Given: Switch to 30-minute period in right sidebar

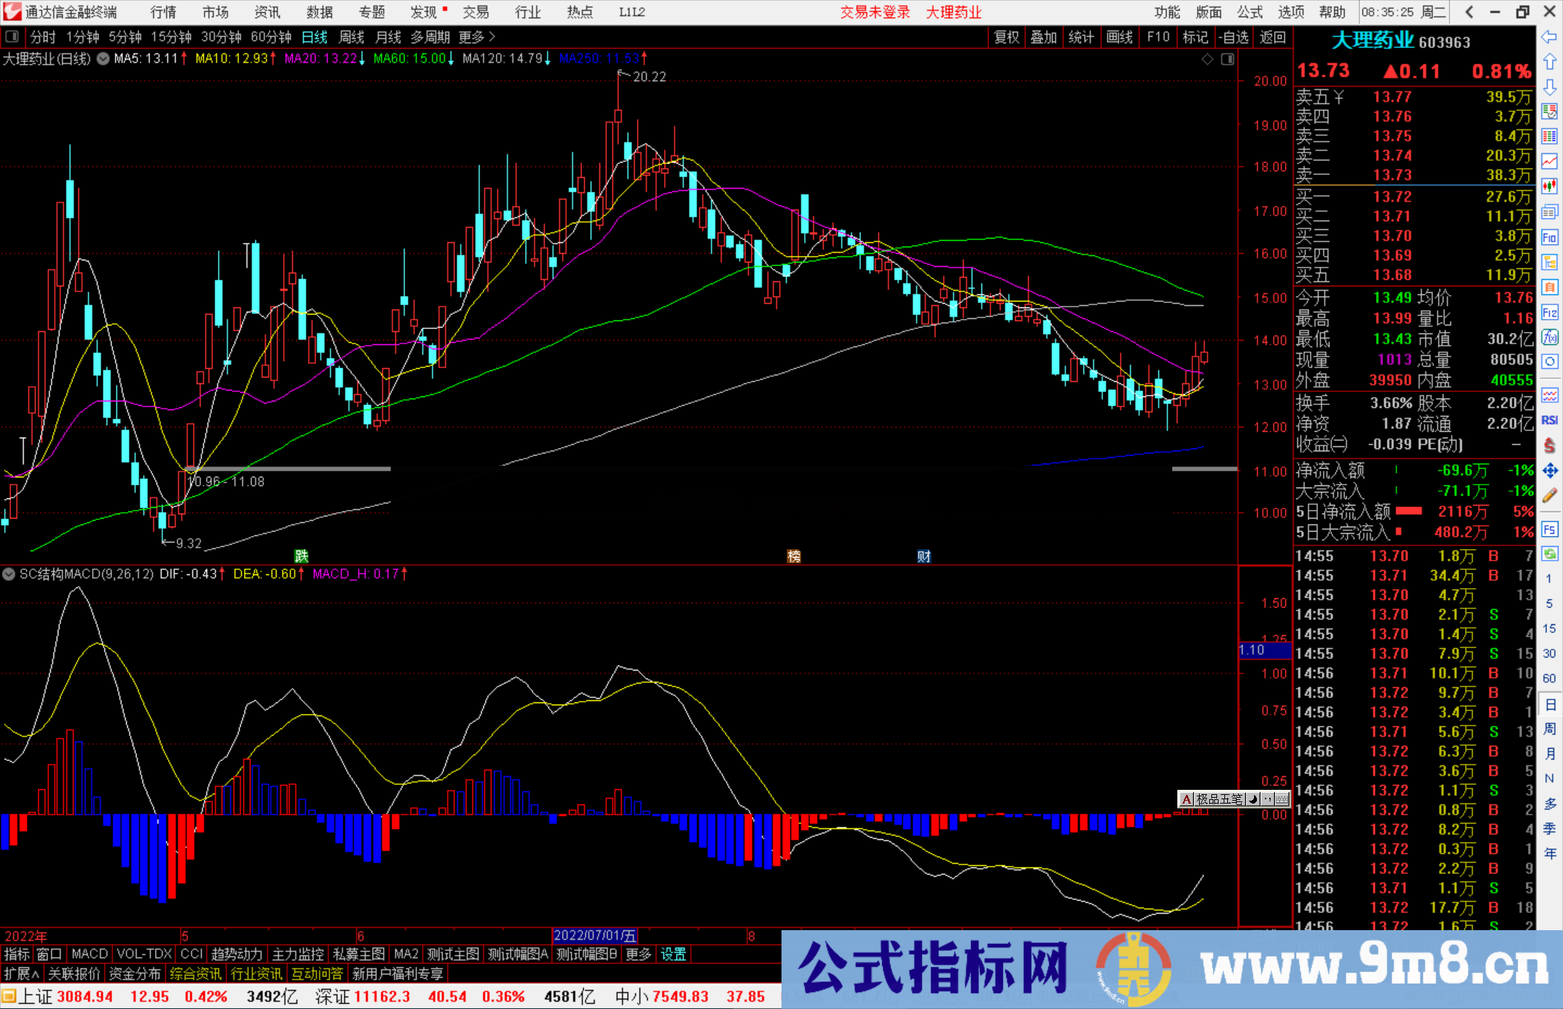Looking at the screenshot, I should coord(1549,654).
